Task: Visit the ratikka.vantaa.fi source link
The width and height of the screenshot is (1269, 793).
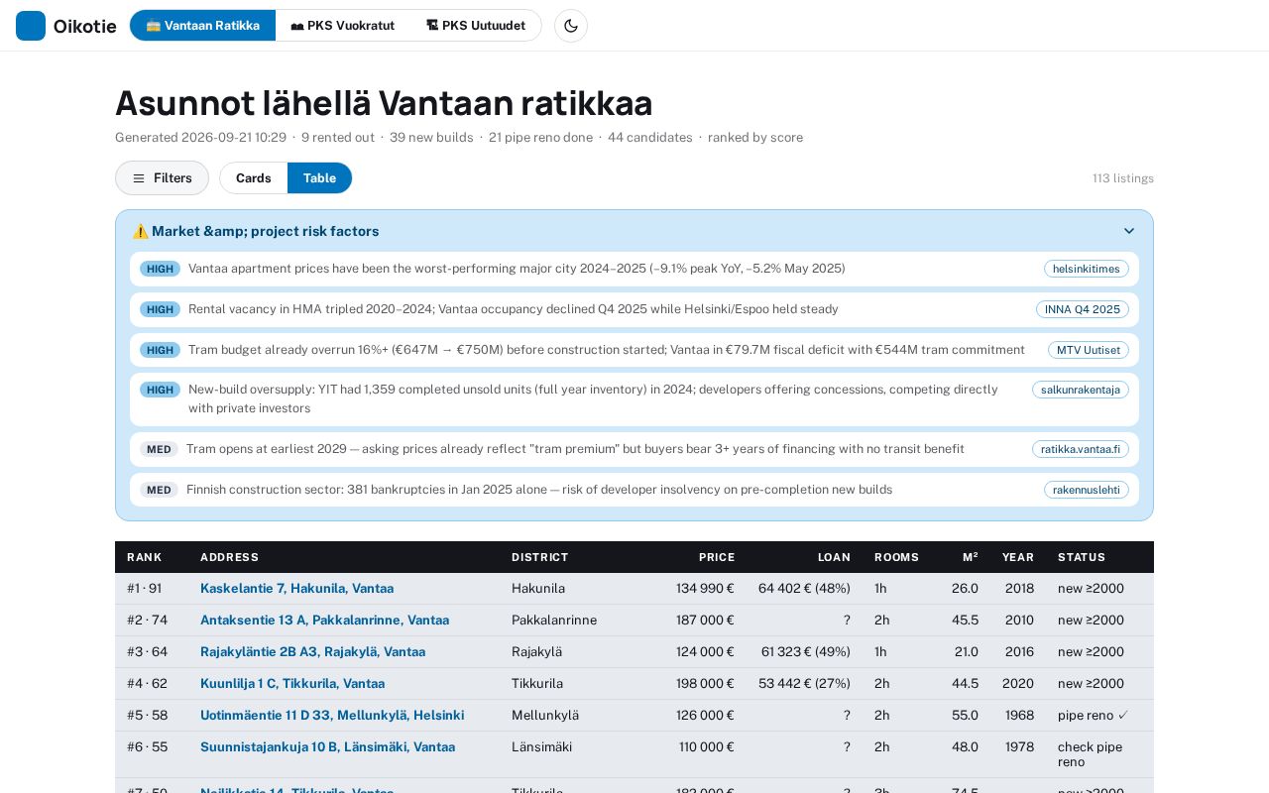Action: click(1081, 449)
